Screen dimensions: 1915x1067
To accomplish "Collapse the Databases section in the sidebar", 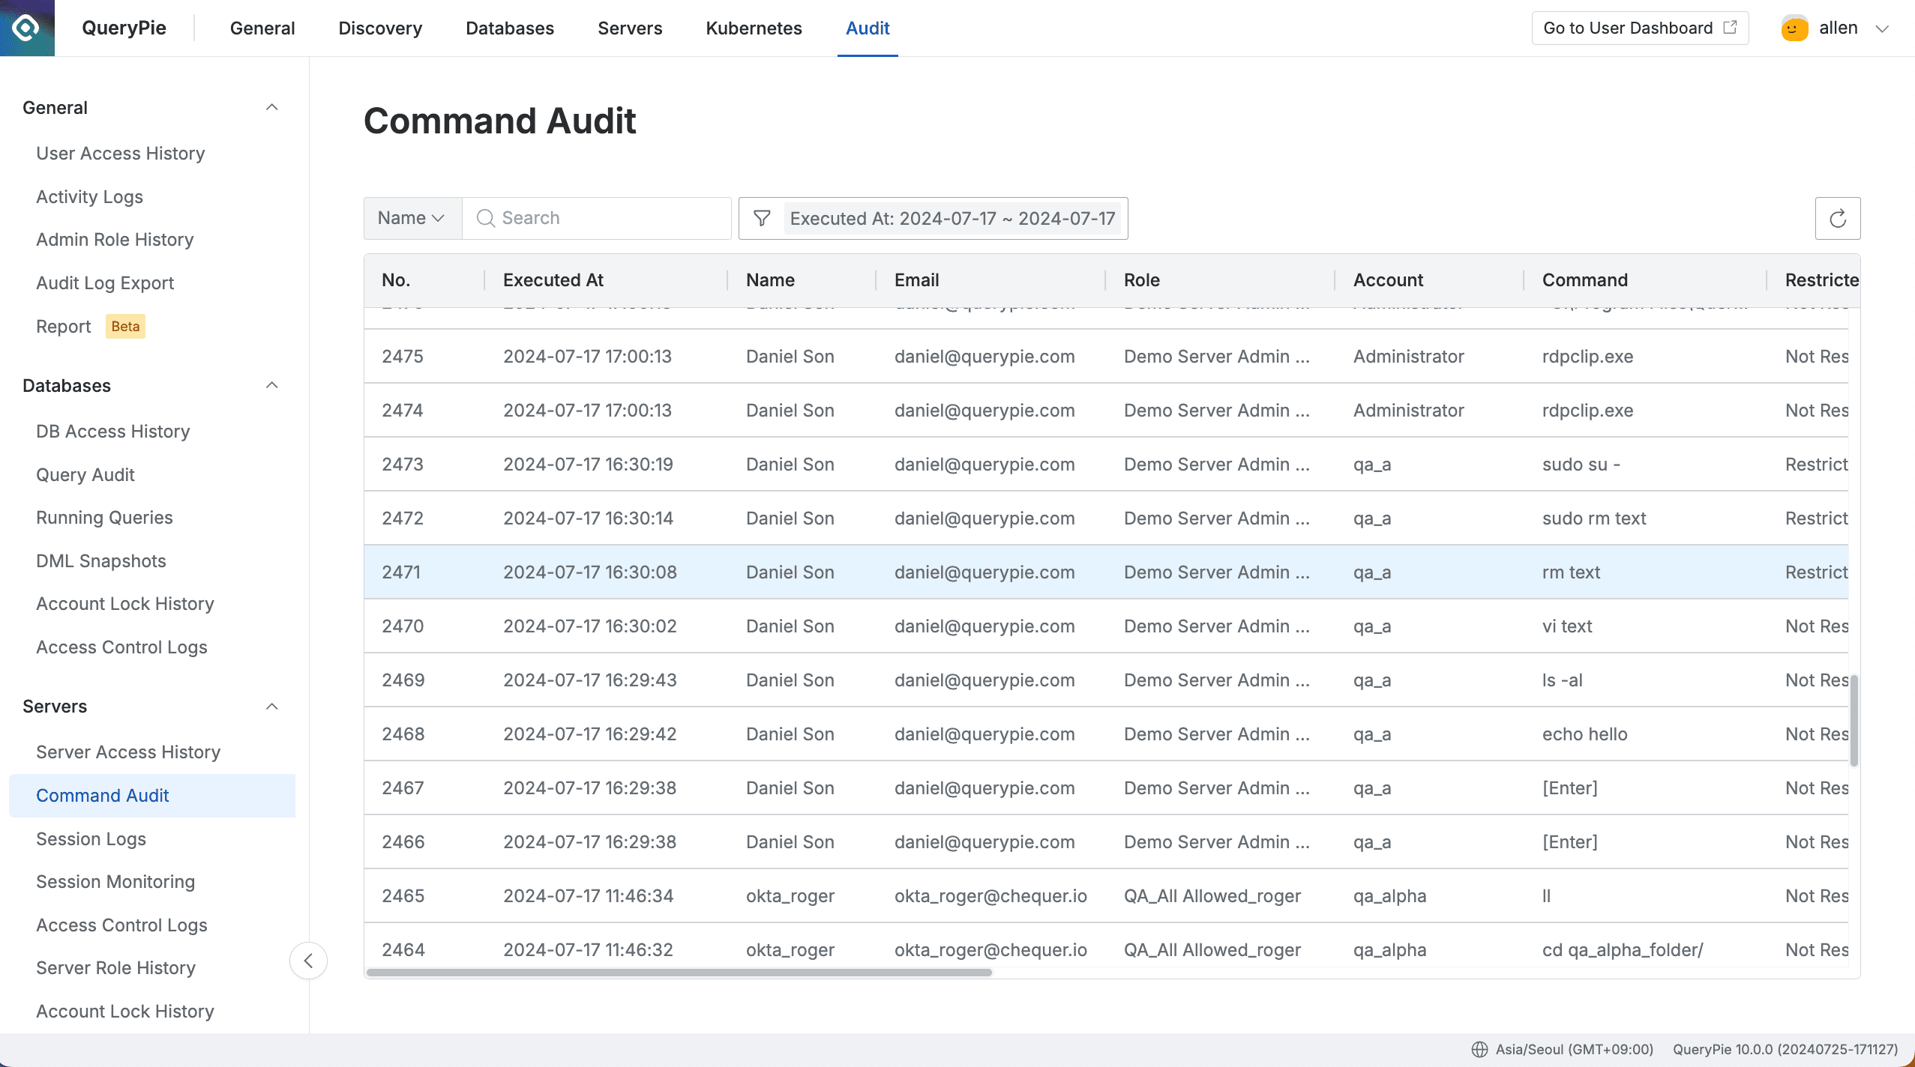I will pyautogui.click(x=271, y=385).
